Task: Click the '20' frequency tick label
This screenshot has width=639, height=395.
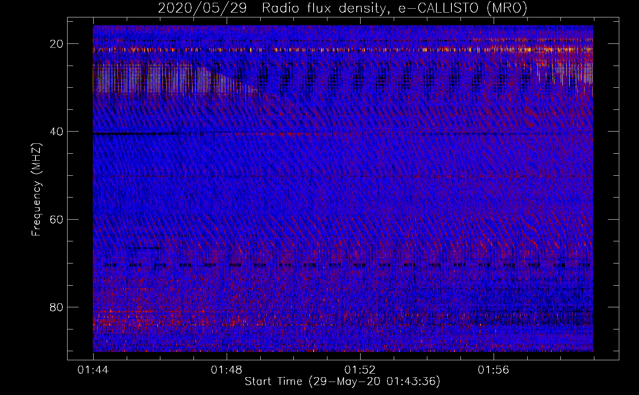Action: [57, 43]
